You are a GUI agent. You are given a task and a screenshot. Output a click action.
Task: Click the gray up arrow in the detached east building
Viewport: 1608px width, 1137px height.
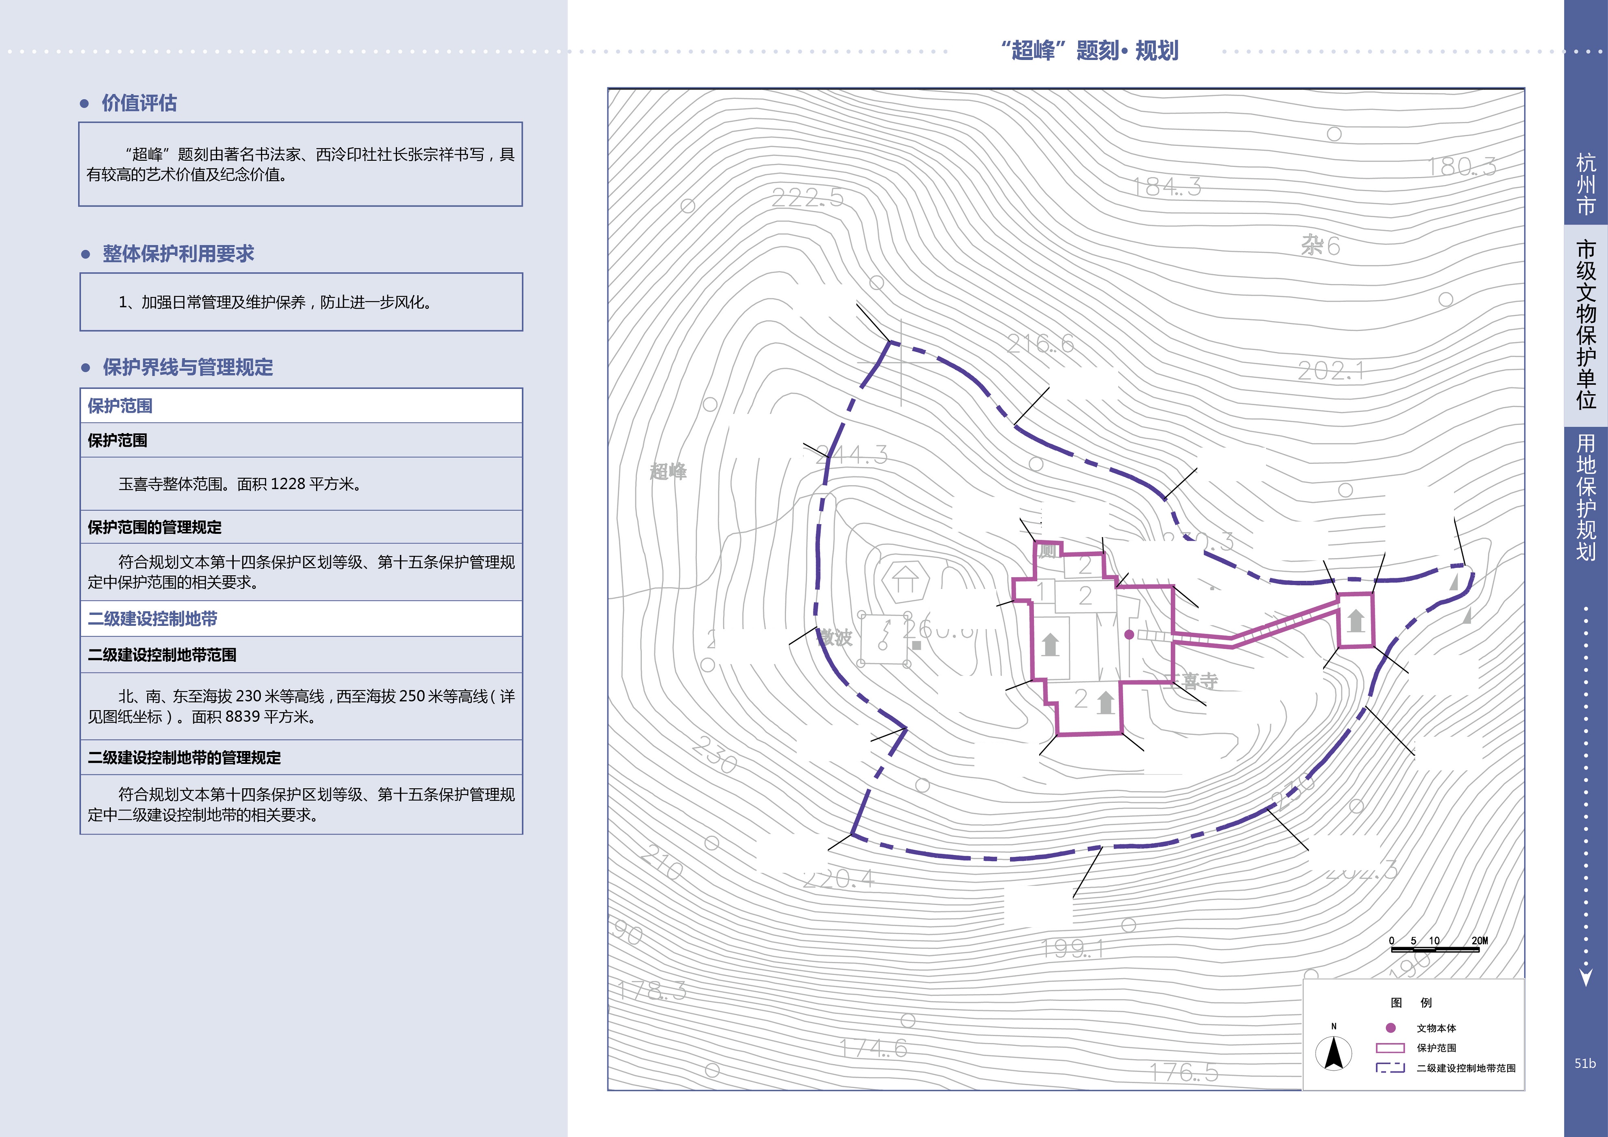click(x=1355, y=620)
